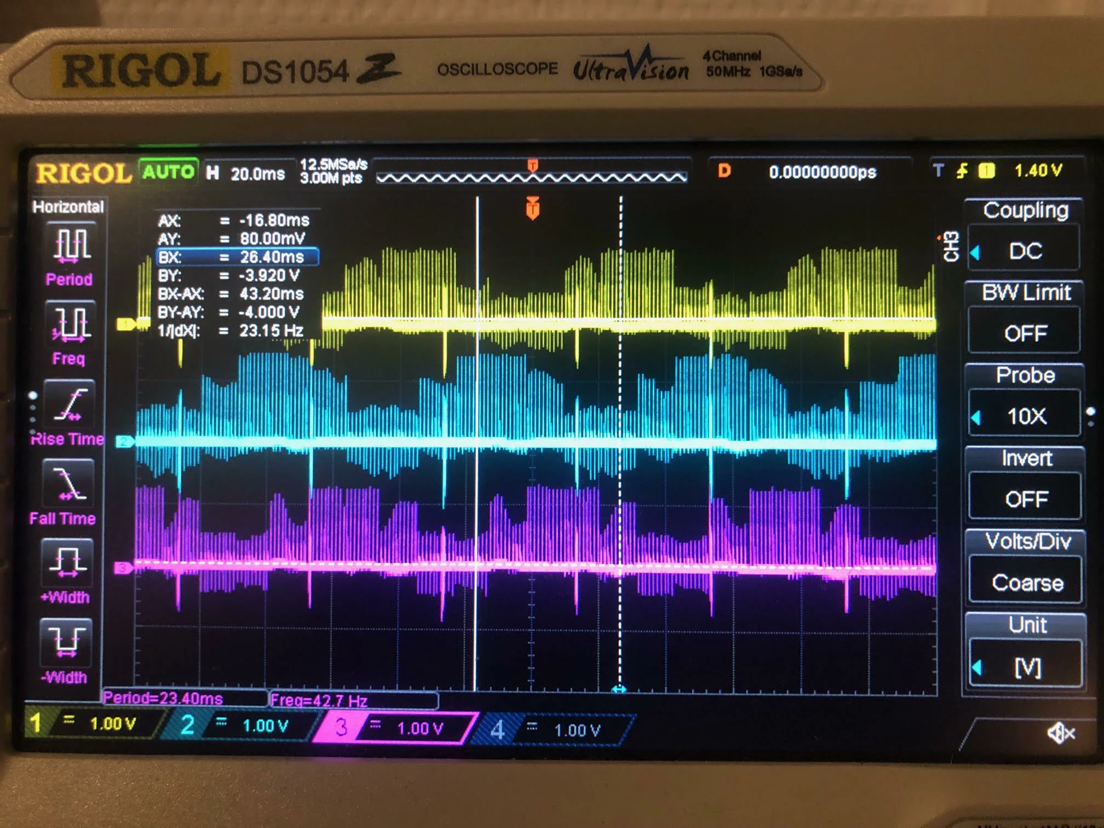Click the BY cursor value -3.920 V
This screenshot has height=828, width=1104.
pyautogui.click(x=269, y=275)
